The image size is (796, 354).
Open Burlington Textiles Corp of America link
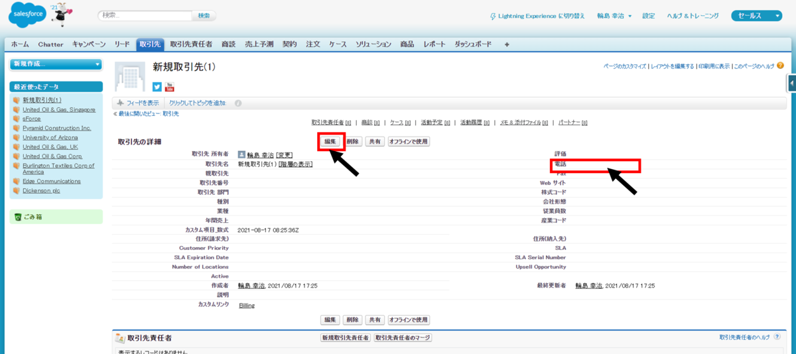tap(58, 168)
